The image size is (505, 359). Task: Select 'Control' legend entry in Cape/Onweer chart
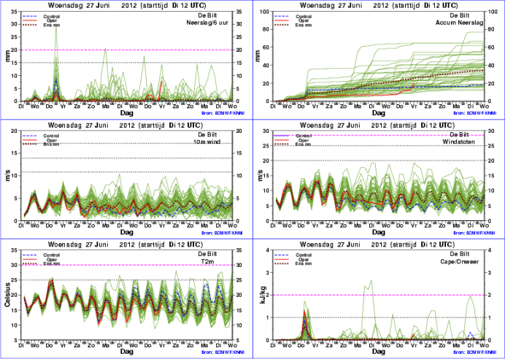pyautogui.click(x=304, y=255)
